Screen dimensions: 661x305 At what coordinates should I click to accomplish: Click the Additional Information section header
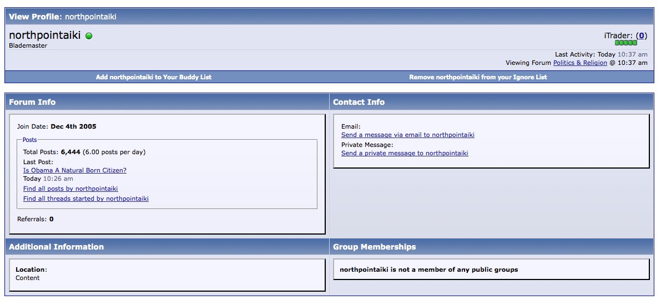coord(56,247)
